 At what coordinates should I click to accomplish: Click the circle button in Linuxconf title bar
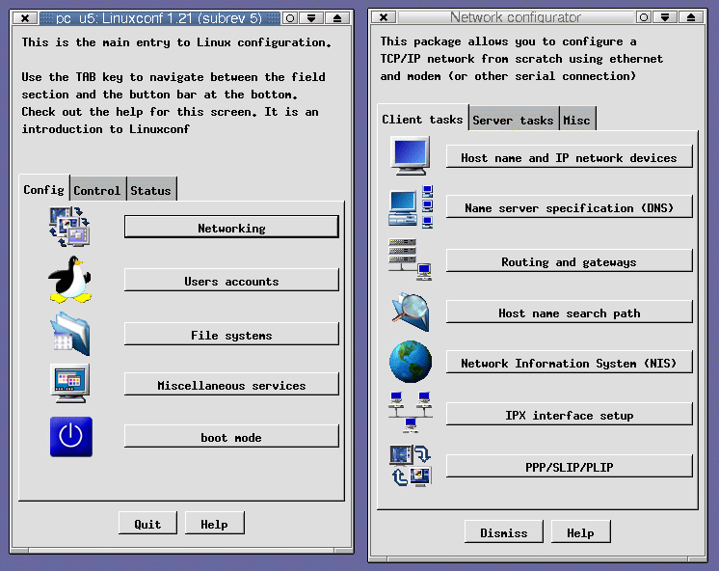tap(290, 18)
